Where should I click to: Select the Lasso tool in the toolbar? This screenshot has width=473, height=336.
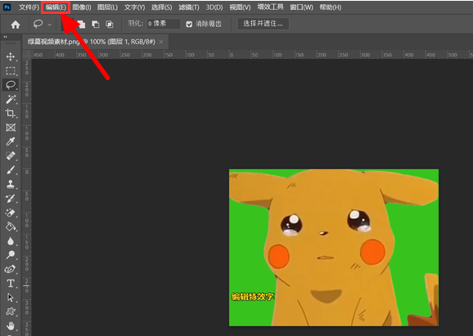[x=11, y=85]
